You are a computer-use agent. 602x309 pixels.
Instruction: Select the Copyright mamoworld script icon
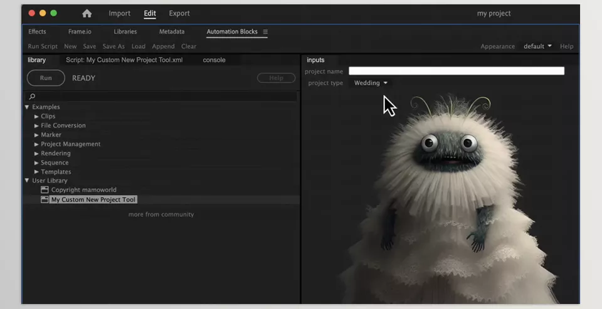pos(45,190)
